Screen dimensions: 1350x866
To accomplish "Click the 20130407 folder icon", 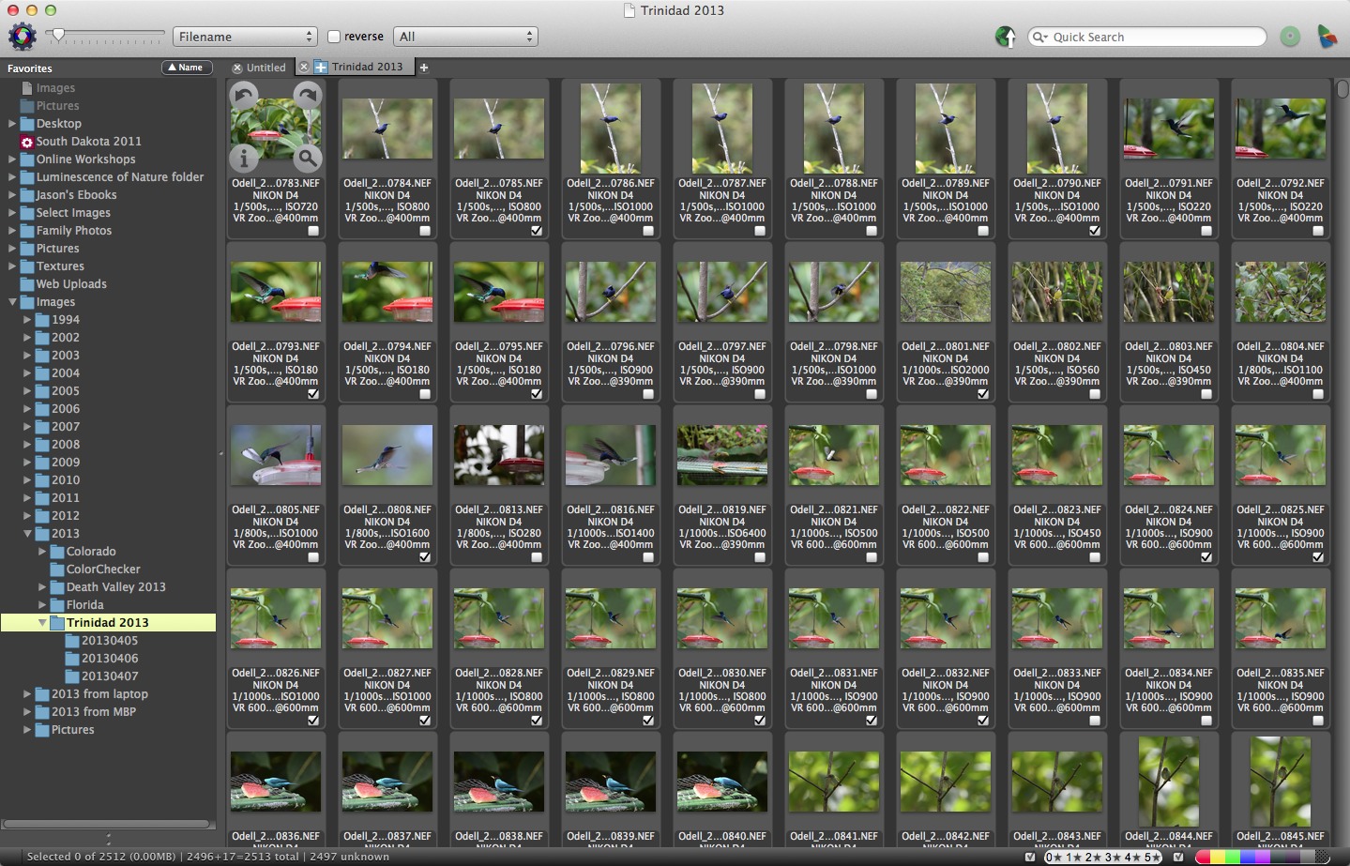I will [x=72, y=676].
